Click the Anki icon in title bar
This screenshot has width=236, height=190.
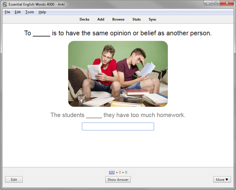(x=5, y=4)
